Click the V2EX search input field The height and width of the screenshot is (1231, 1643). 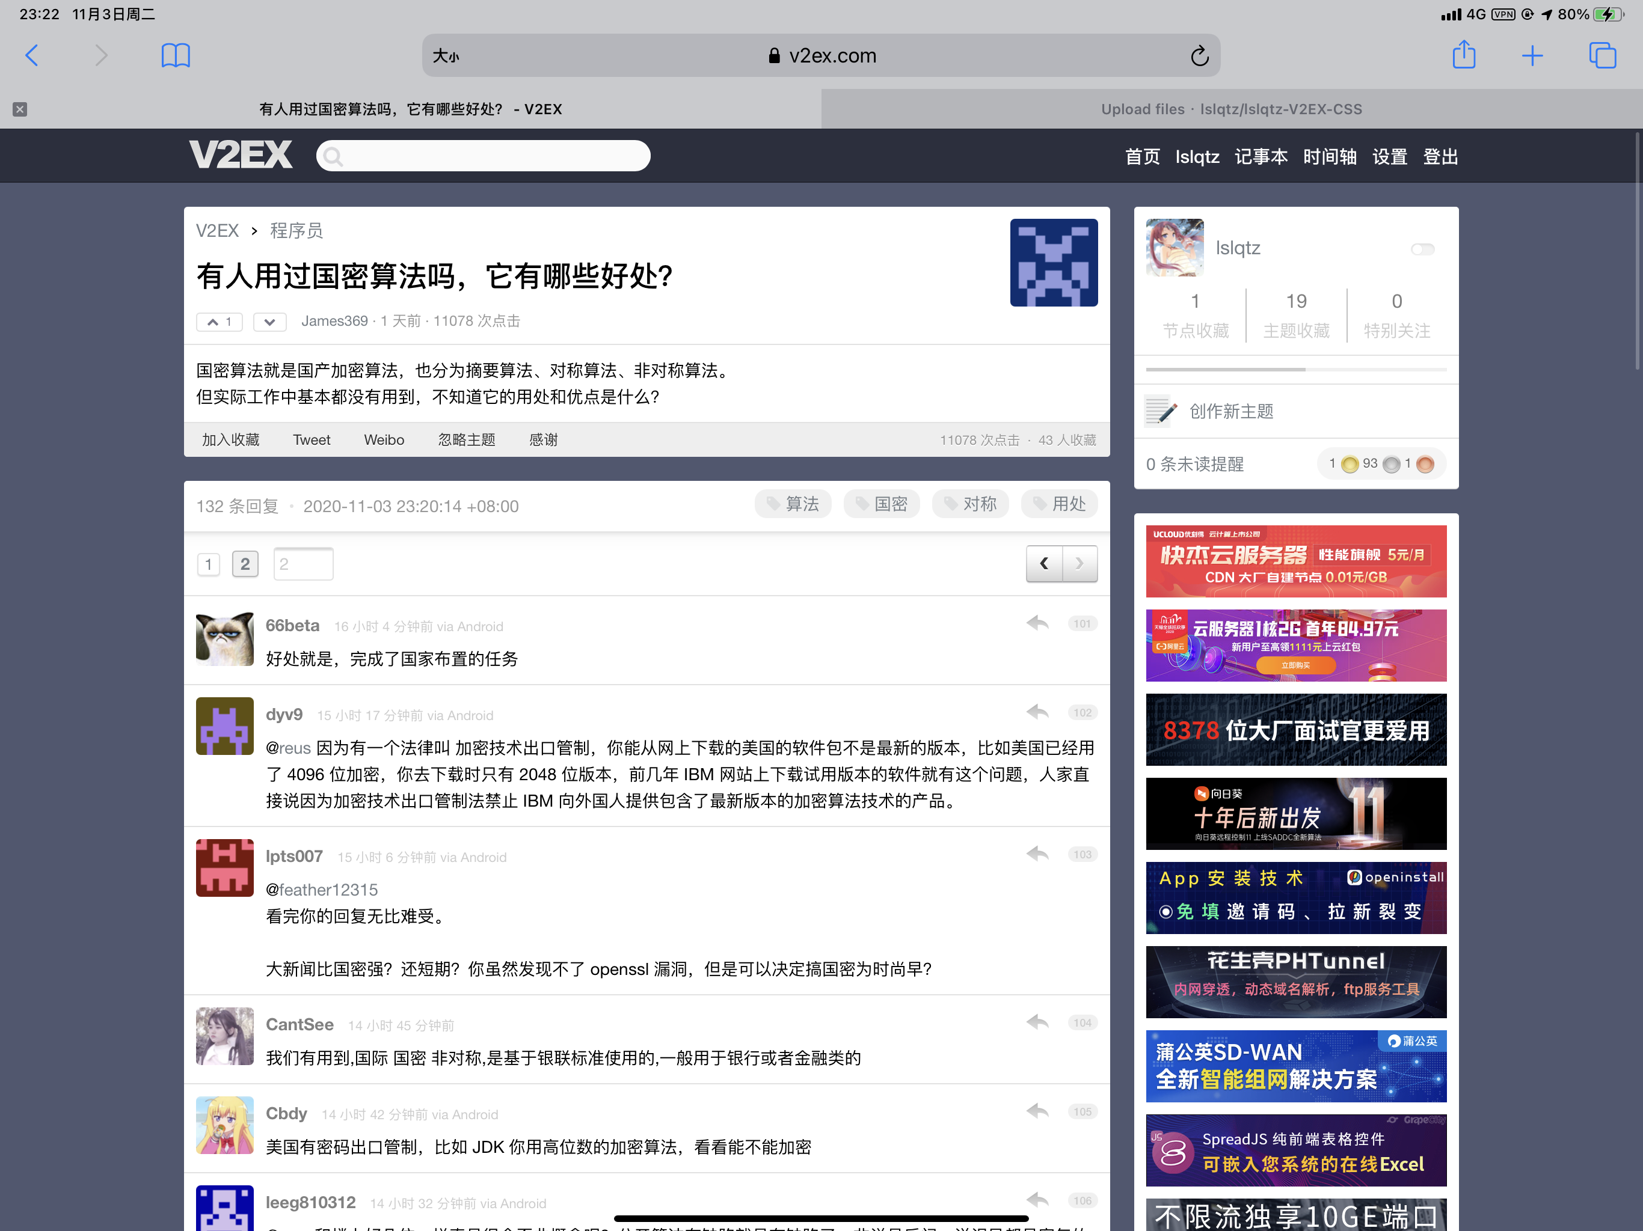tap(483, 156)
